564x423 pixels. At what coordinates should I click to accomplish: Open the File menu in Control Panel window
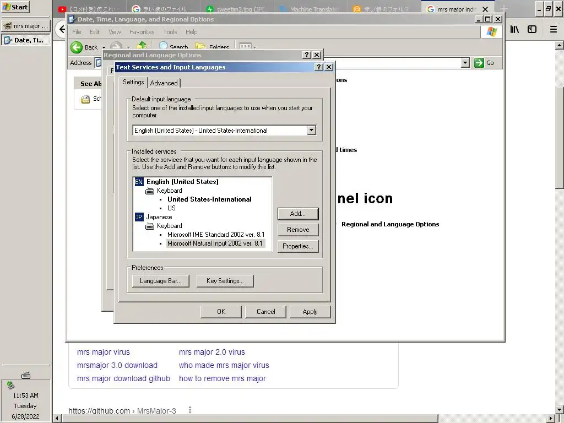tap(77, 32)
